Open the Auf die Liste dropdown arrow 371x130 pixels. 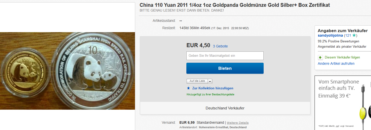pyautogui.click(x=210, y=81)
